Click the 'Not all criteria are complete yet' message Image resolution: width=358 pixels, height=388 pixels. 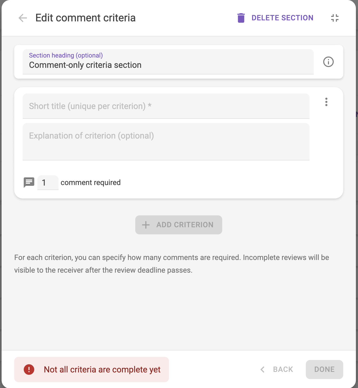point(102,370)
